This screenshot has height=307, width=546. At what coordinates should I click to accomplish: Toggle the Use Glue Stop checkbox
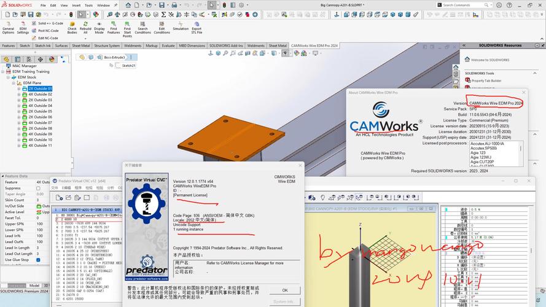pyautogui.click(x=38, y=260)
